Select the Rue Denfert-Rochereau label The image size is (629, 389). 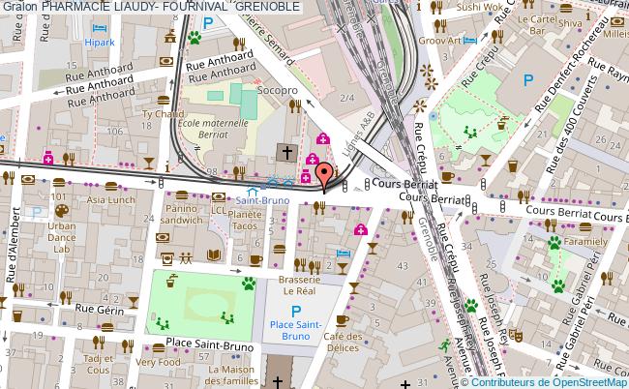[x=572, y=65]
